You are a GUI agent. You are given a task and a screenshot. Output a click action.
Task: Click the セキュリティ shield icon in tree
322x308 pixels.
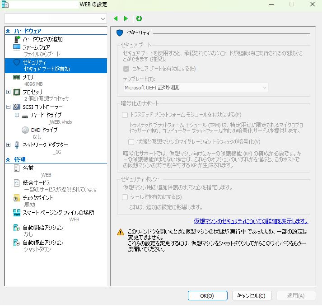tap(17, 62)
